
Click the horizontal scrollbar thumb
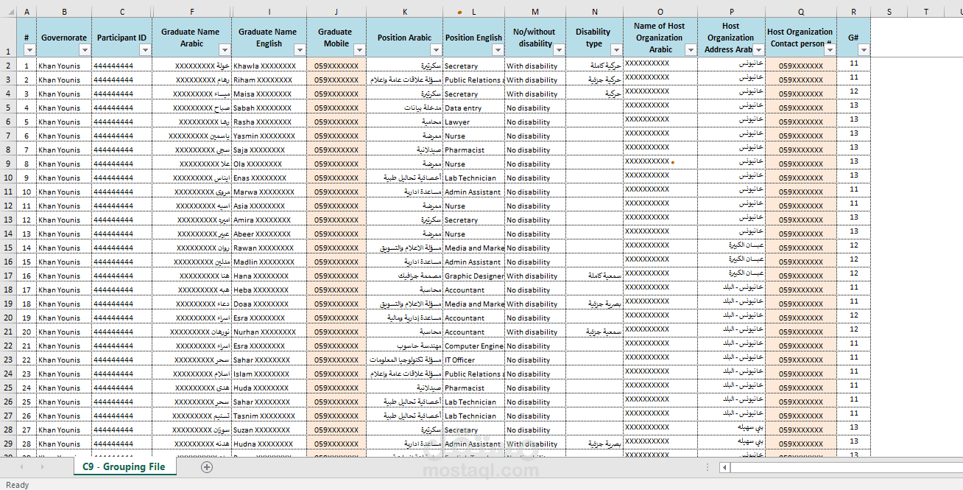click(x=847, y=467)
